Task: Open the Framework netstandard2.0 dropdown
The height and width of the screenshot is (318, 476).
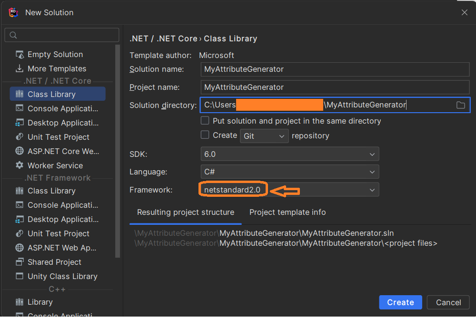Action: click(289, 190)
